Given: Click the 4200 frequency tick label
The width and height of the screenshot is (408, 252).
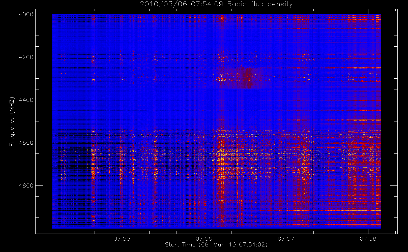Looking at the screenshot, I should click(26, 57).
